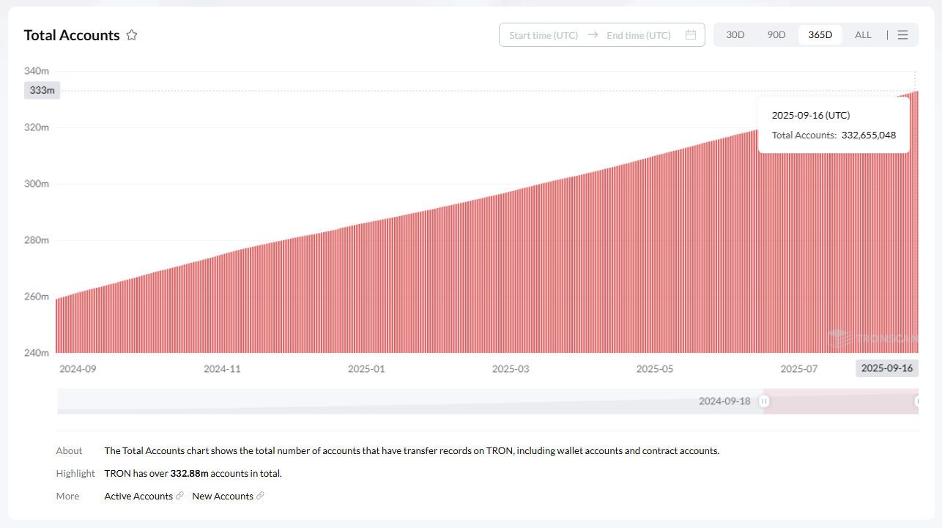Click the arrow between start and end time
This screenshot has width=942, height=528.
click(593, 35)
